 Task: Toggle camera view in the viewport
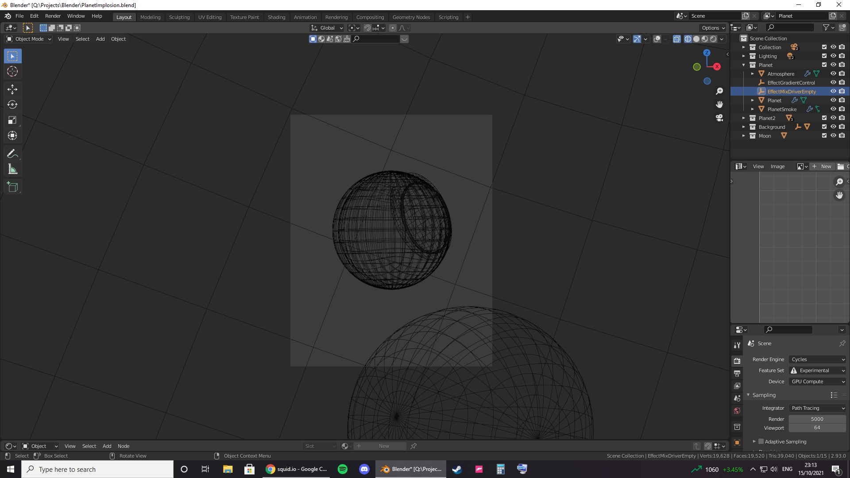719,118
